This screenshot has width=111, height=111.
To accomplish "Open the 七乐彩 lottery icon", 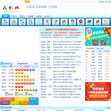I will coord(97,22).
